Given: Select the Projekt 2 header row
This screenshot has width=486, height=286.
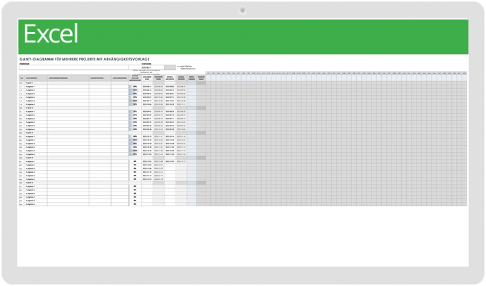Looking at the screenshot, I should click(x=112, y=108).
